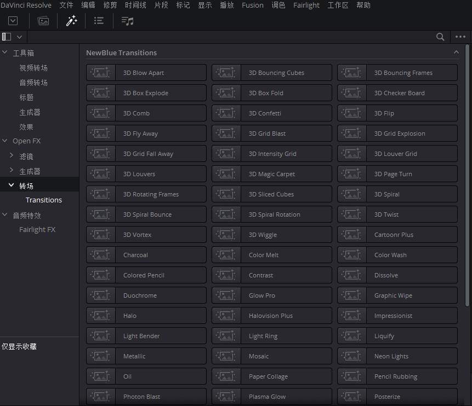472x406 pixels.
Task: Collapse the 转场 category arrow
Action: pyautogui.click(x=11, y=185)
